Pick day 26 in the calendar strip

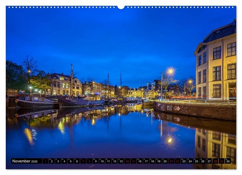pyautogui.click(x=203, y=161)
